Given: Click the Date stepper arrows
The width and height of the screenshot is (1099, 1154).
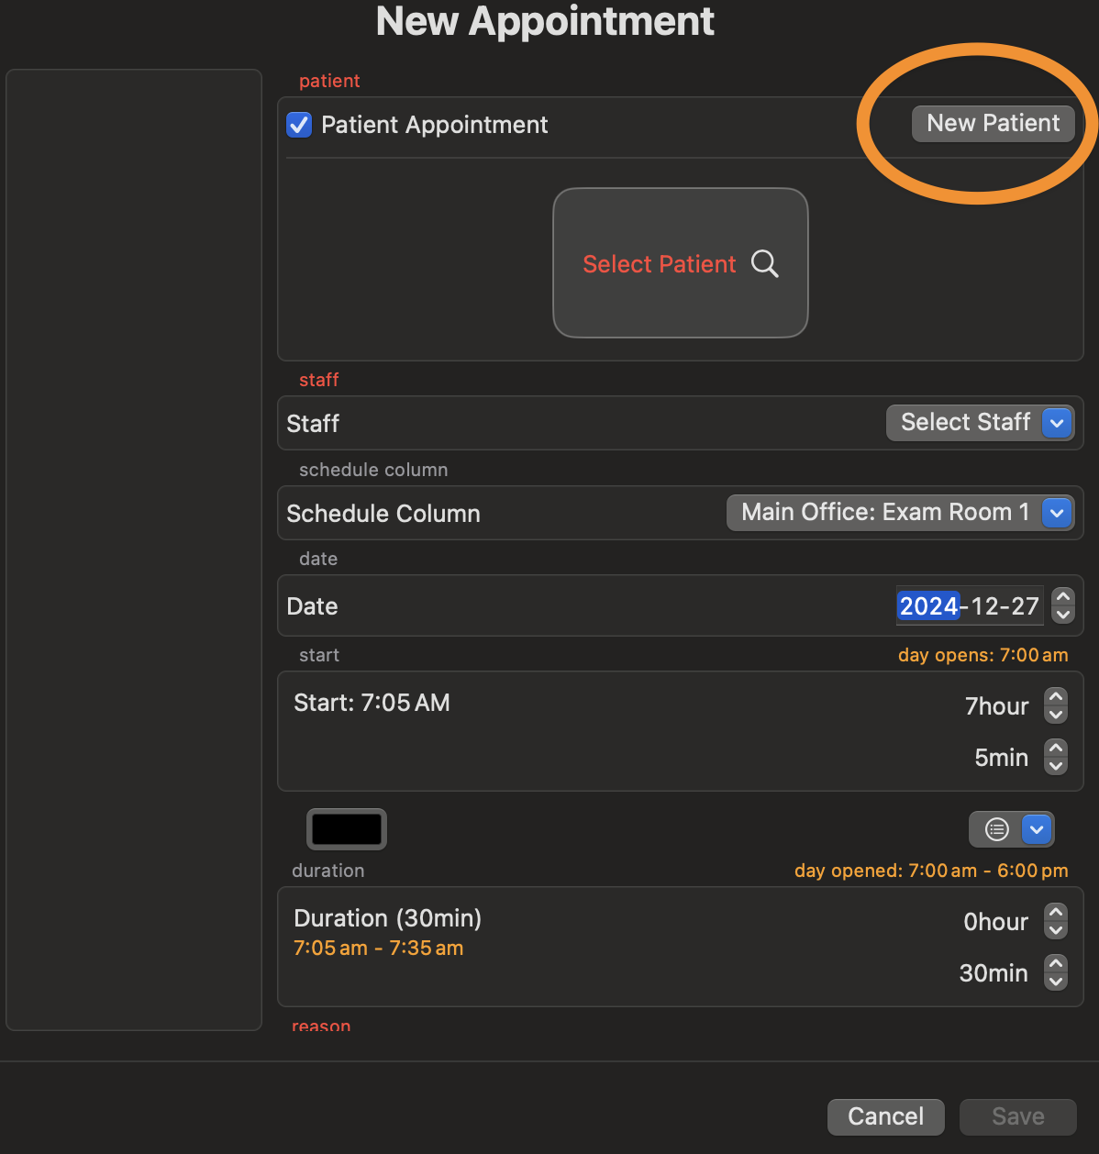Looking at the screenshot, I should coord(1063,605).
